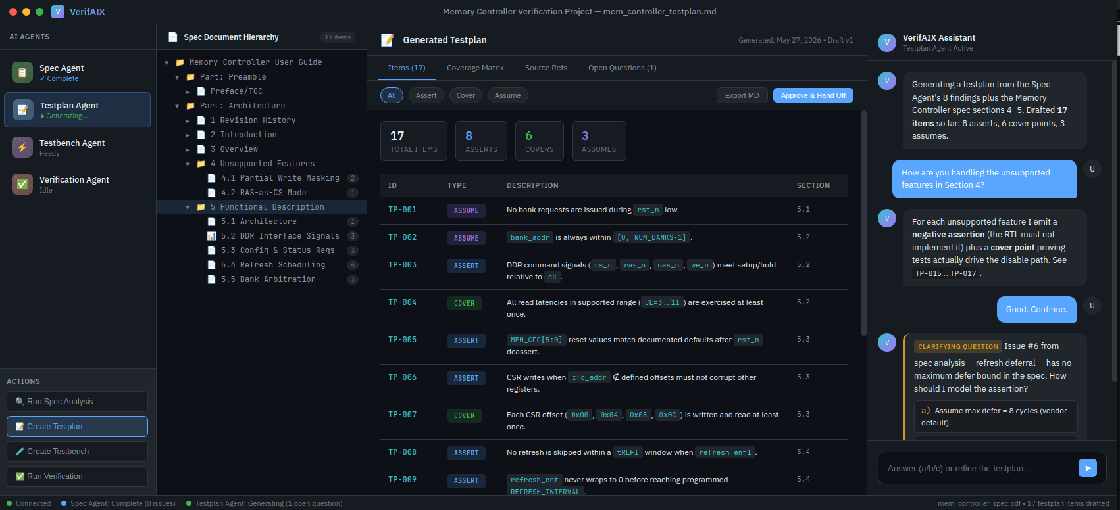The image size is (1120, 510).
Task: Click the testplan table vertical scrollbar
Action: point(863,223)
